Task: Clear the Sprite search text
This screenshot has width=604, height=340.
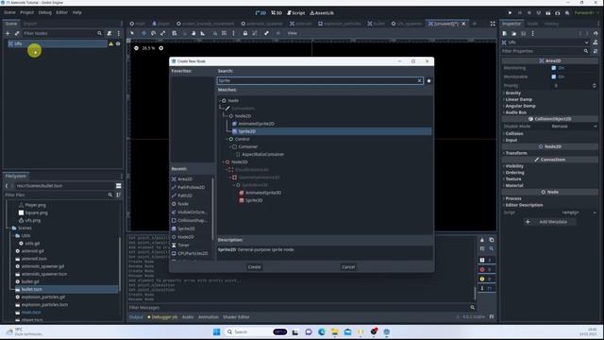Action: (419, 80)
